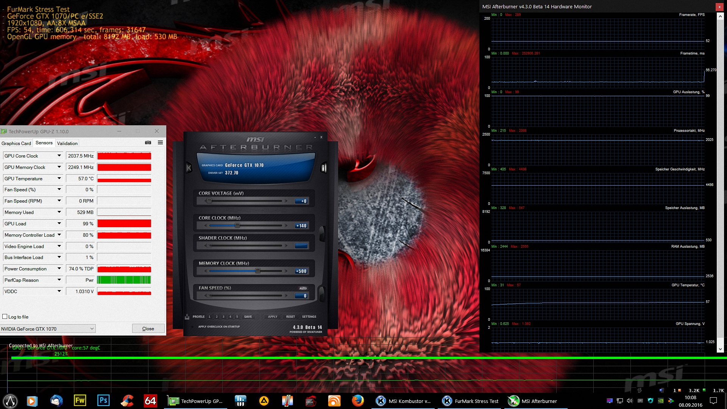727x409 pixels.
Task: Open the Fireworks Fw taskbar icon
Action: 80,401
